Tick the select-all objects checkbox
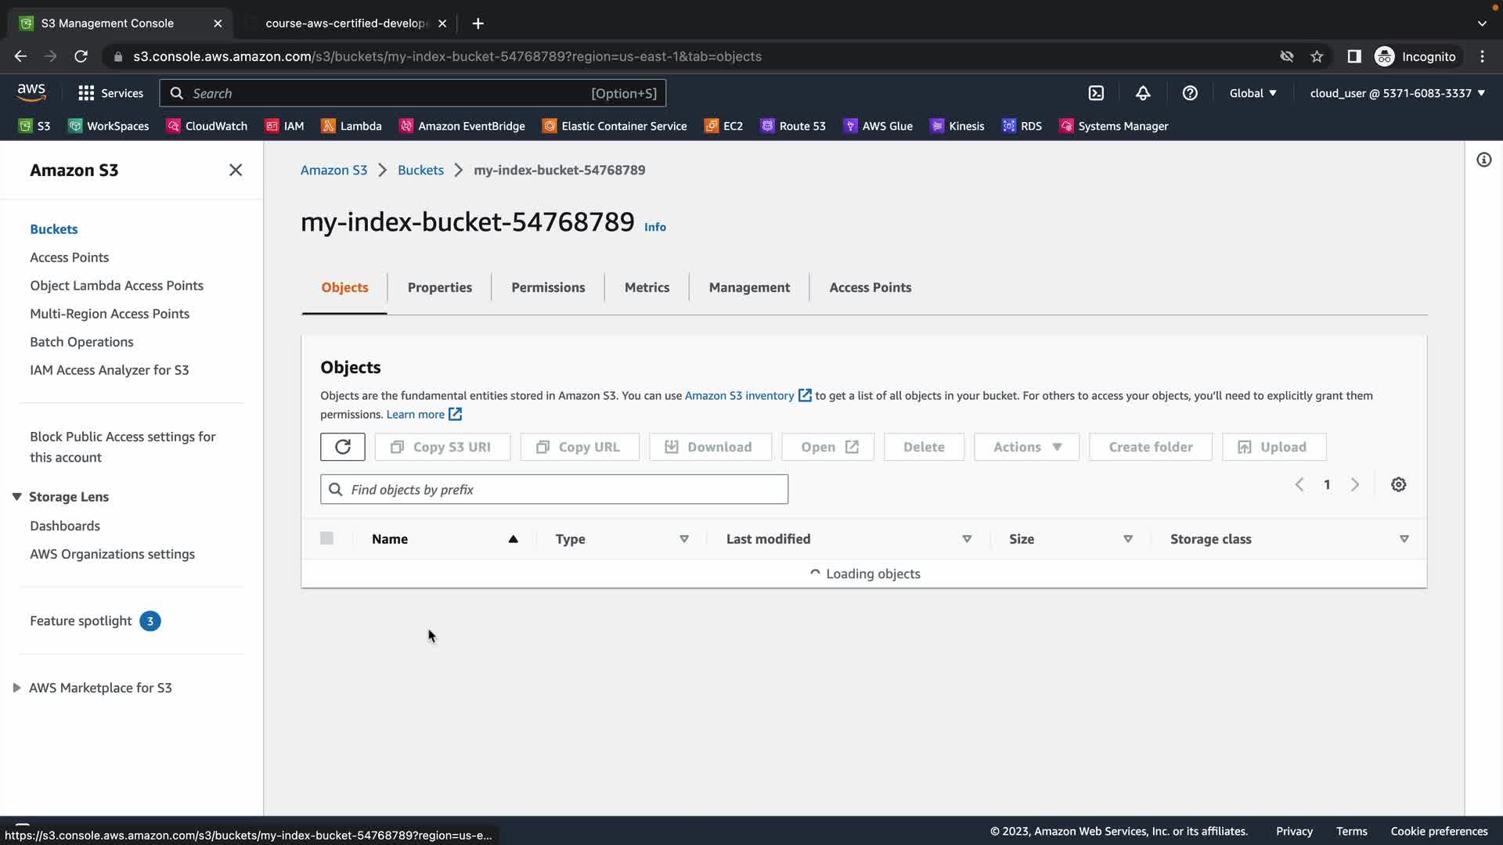The width and height of the screenshot is (1503, 845). tap(326, 538)
